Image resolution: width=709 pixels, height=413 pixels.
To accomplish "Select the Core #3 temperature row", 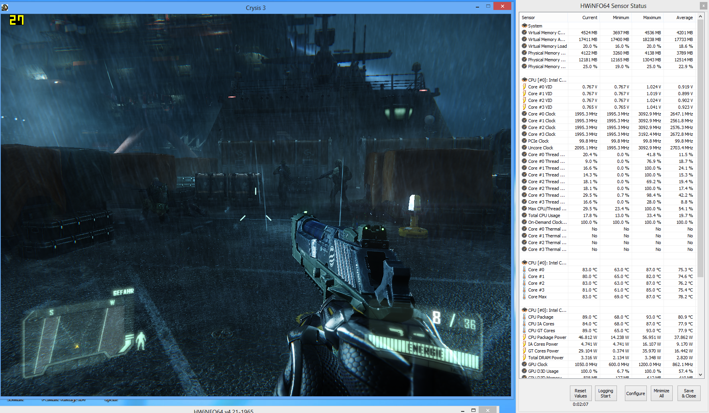I will click(x=607, y=290).
